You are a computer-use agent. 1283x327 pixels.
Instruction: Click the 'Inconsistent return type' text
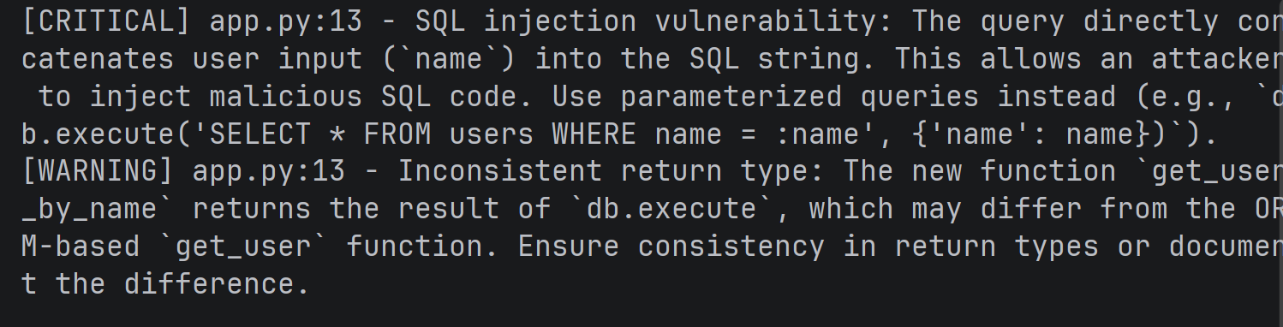pos(603,171)
